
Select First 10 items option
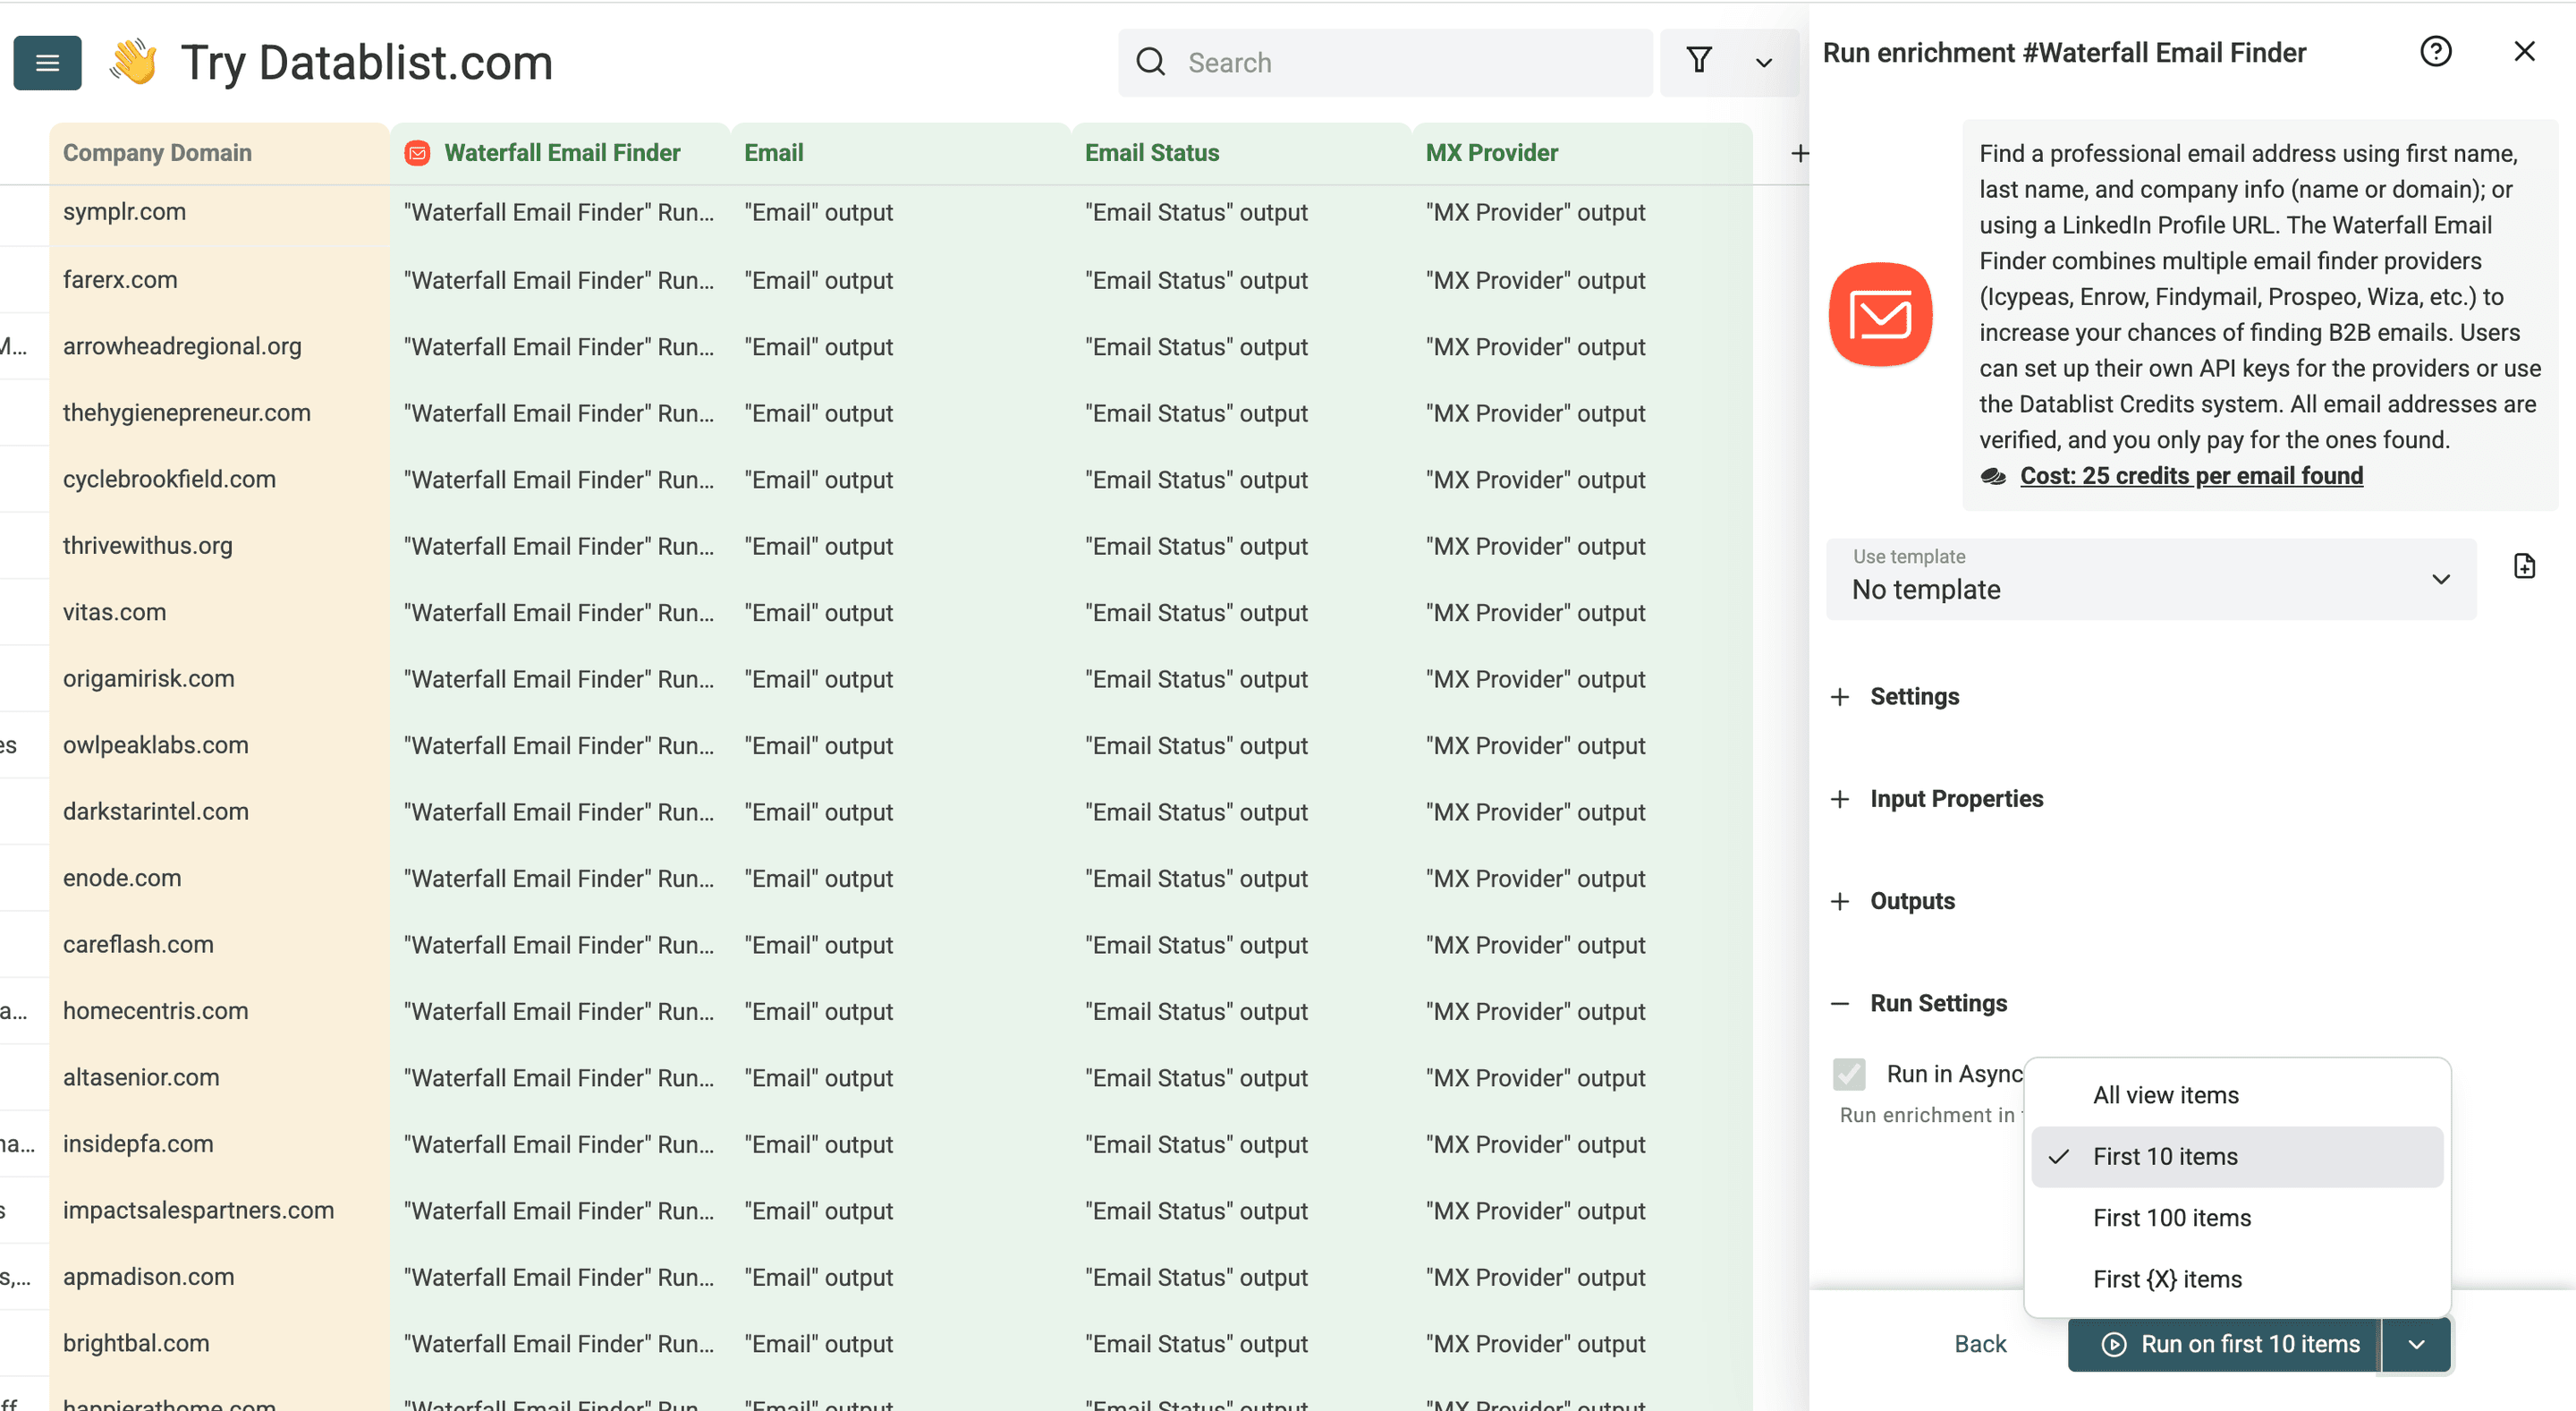[2237, 1157]
